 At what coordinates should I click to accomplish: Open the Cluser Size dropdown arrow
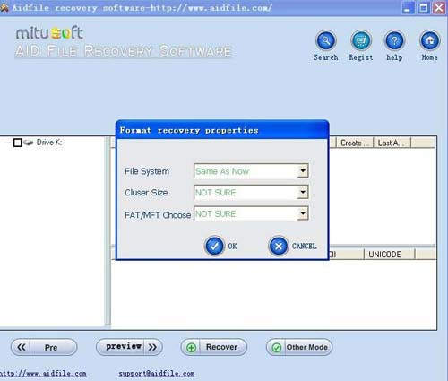click(x=303, y=192)
